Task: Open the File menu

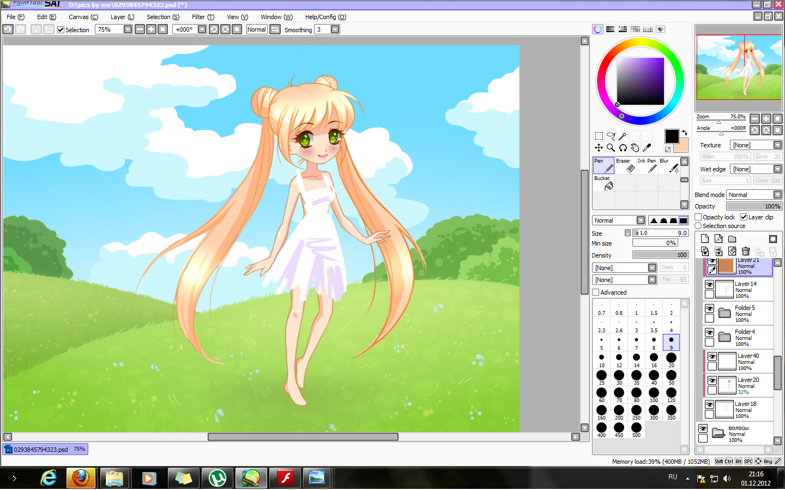Action: click(15, 17)
